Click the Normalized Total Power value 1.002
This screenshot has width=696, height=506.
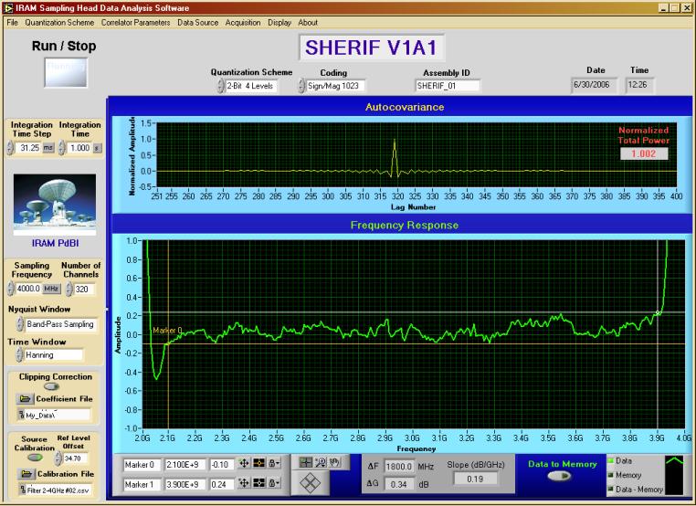click(x=644, y=153)
